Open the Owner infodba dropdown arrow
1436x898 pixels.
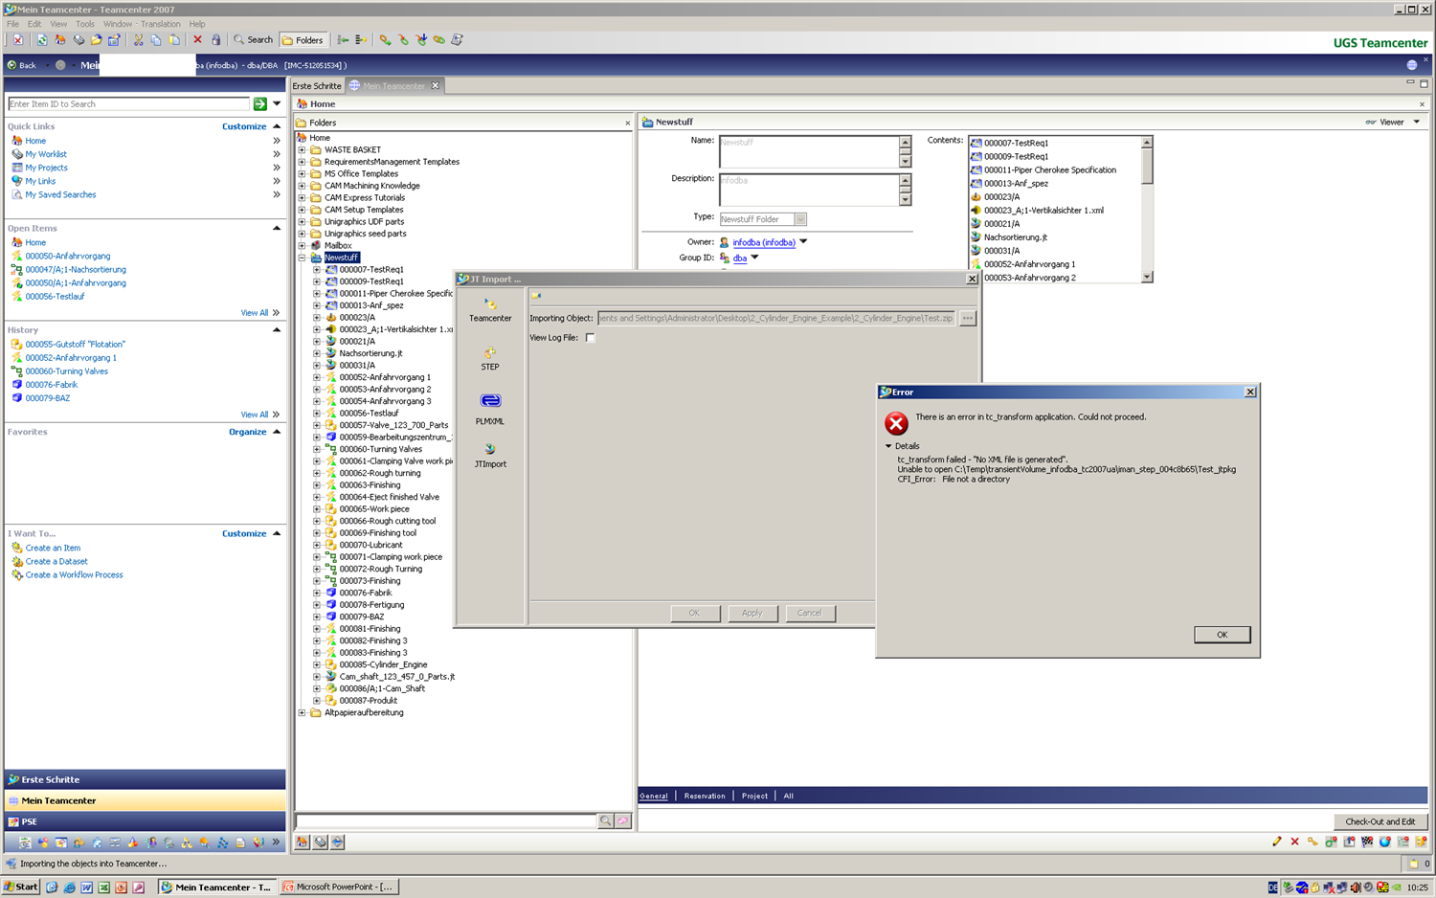(803, 241)
